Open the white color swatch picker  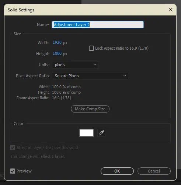point(86,133)
